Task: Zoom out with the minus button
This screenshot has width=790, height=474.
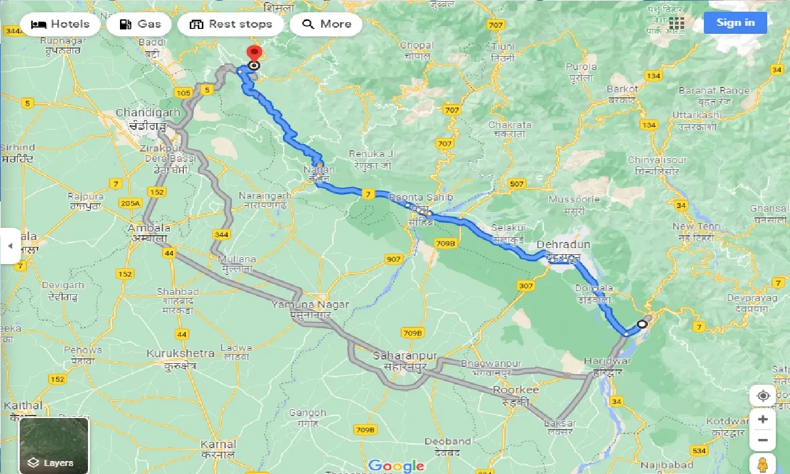Action: point(763,441)
